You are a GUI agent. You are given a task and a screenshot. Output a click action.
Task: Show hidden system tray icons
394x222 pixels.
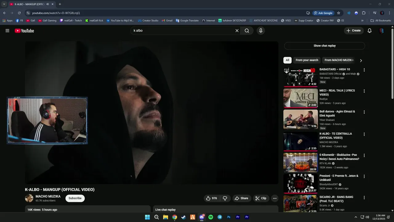[356, 217]
